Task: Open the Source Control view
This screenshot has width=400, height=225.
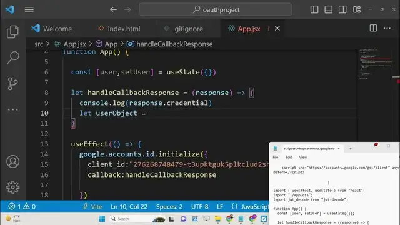Action: click(x=12, y=84)
